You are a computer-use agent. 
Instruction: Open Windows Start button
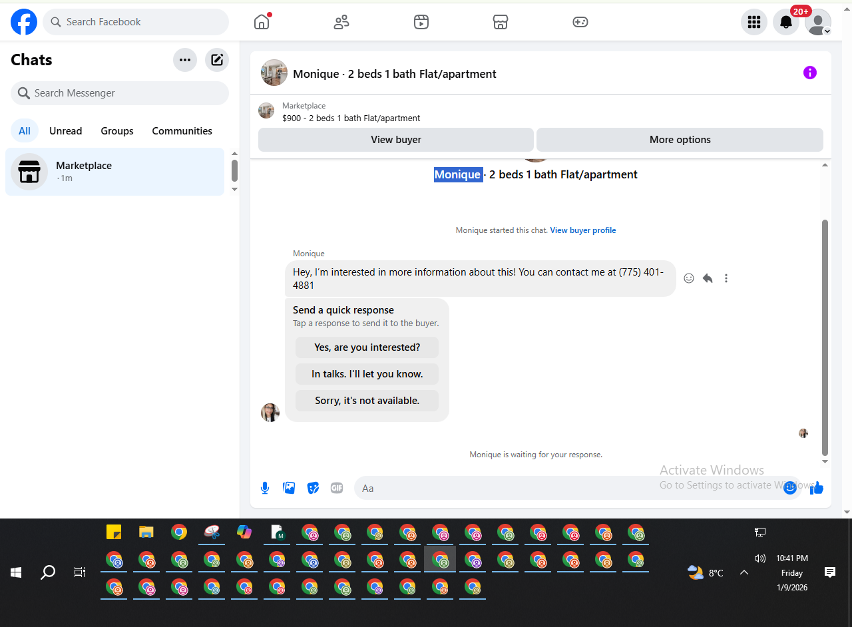pyautogui.click(x=16, y=572)
